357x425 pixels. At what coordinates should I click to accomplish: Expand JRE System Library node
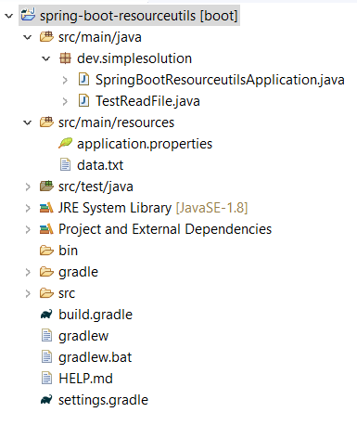(x=28, y=208)
